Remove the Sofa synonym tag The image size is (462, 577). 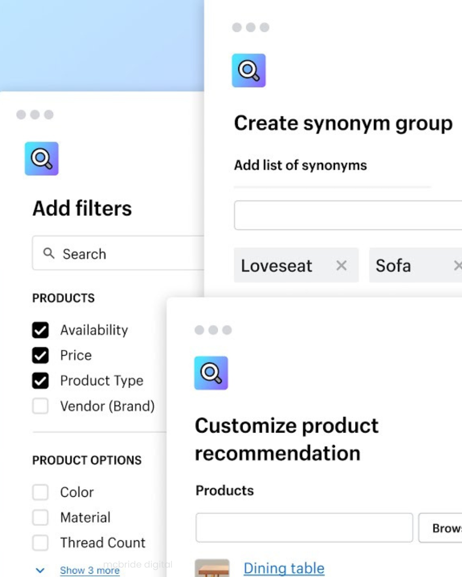click(458, 265)
